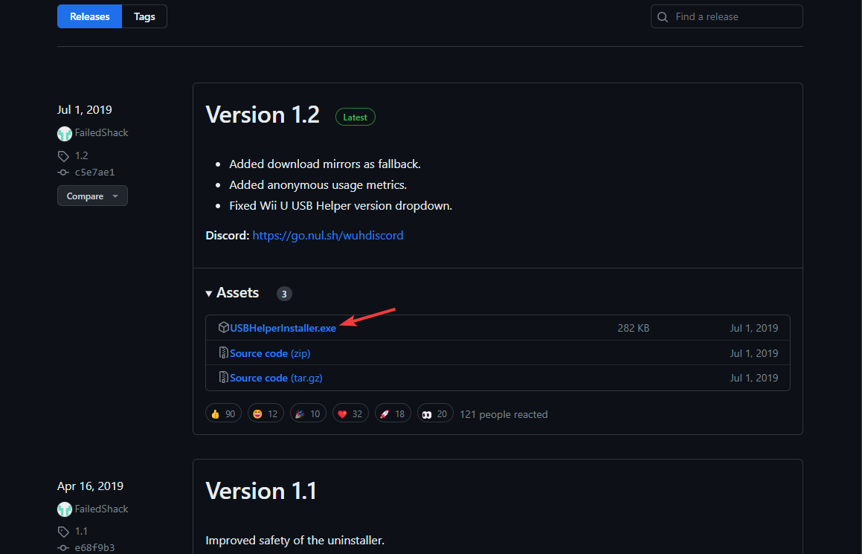Click the Assets count badge 3
This screenshot has height=554, width=862.
tap(284, 294)
